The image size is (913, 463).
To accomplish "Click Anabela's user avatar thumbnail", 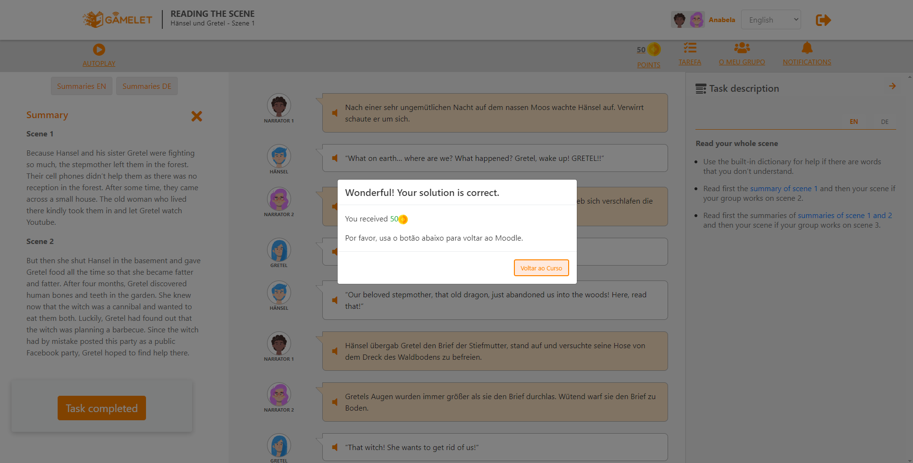I will [x=688, y=20].
